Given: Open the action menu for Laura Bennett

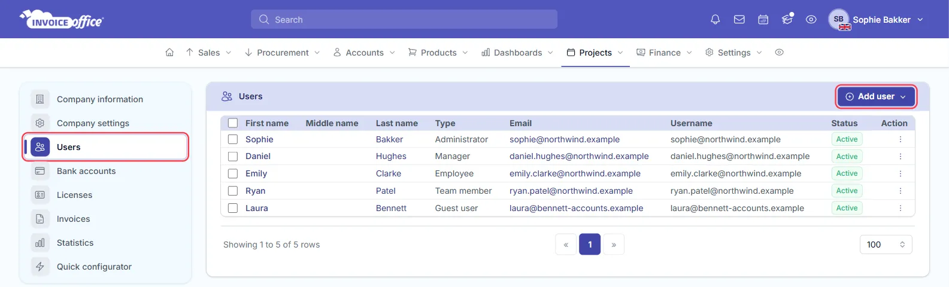Looking at the screenshot, I should pos(900,208).
